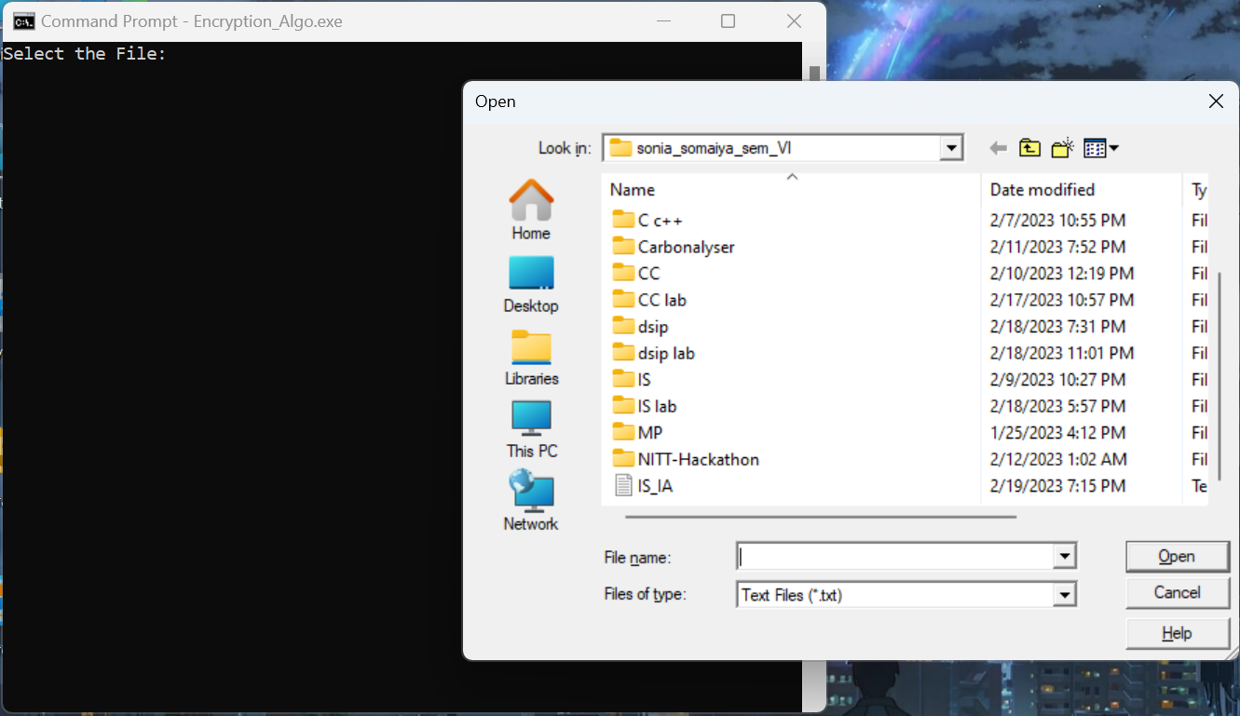Click the back arrow to previous folder
This screenshot has height=716, width=1240.
pyautogui.click(x=997, y=147)
